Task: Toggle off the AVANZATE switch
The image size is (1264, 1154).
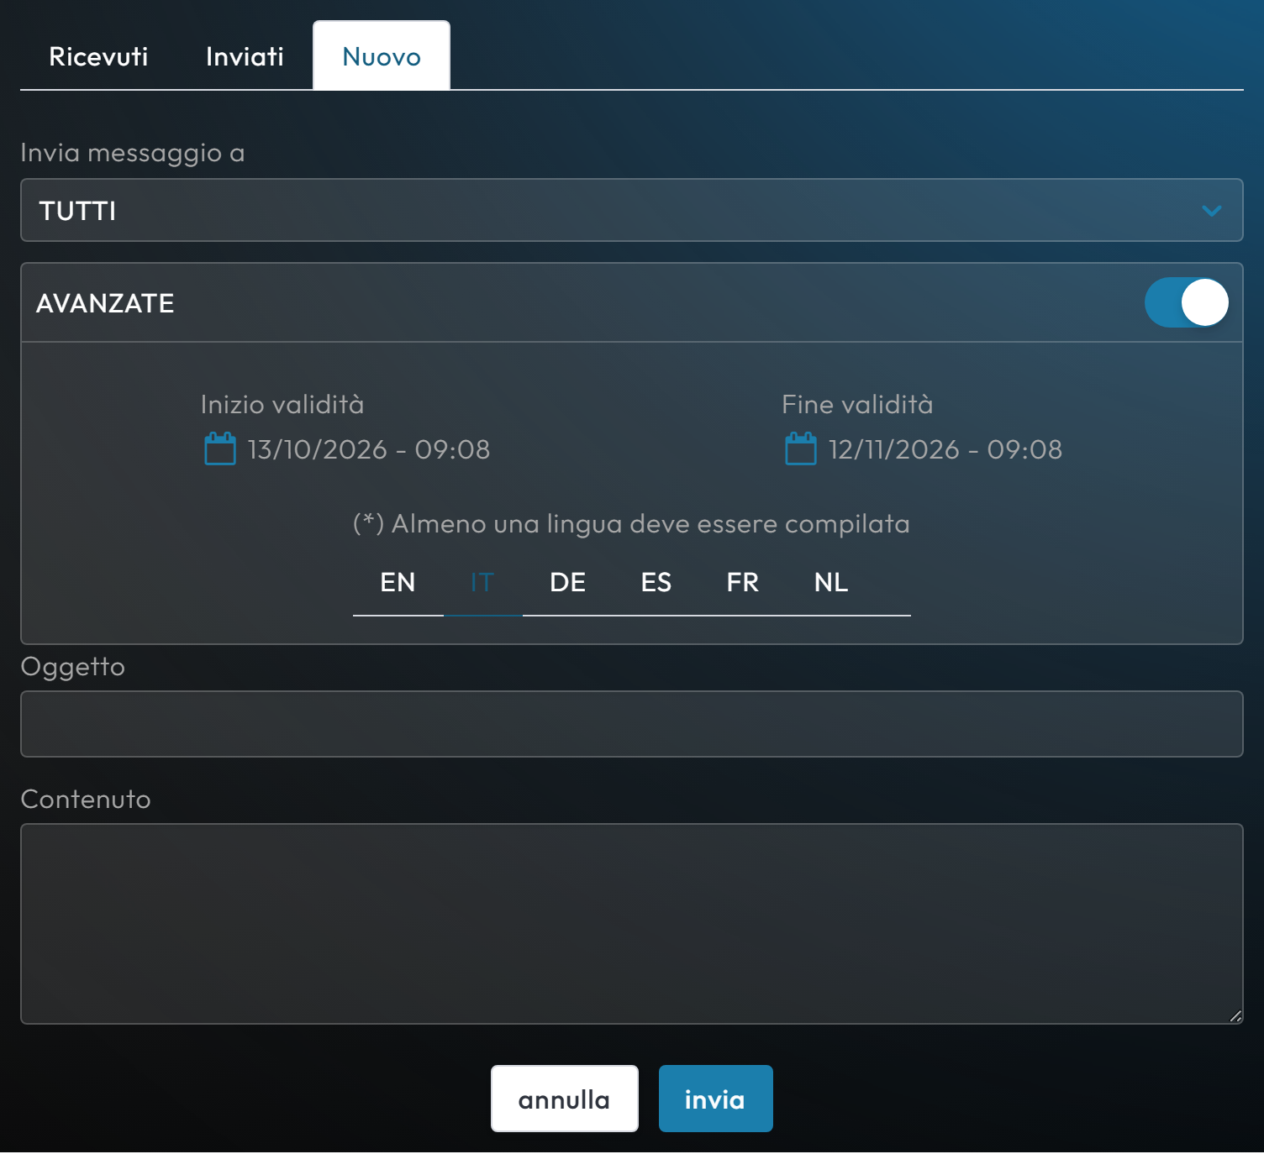Action: click(x=1187, y=302)
